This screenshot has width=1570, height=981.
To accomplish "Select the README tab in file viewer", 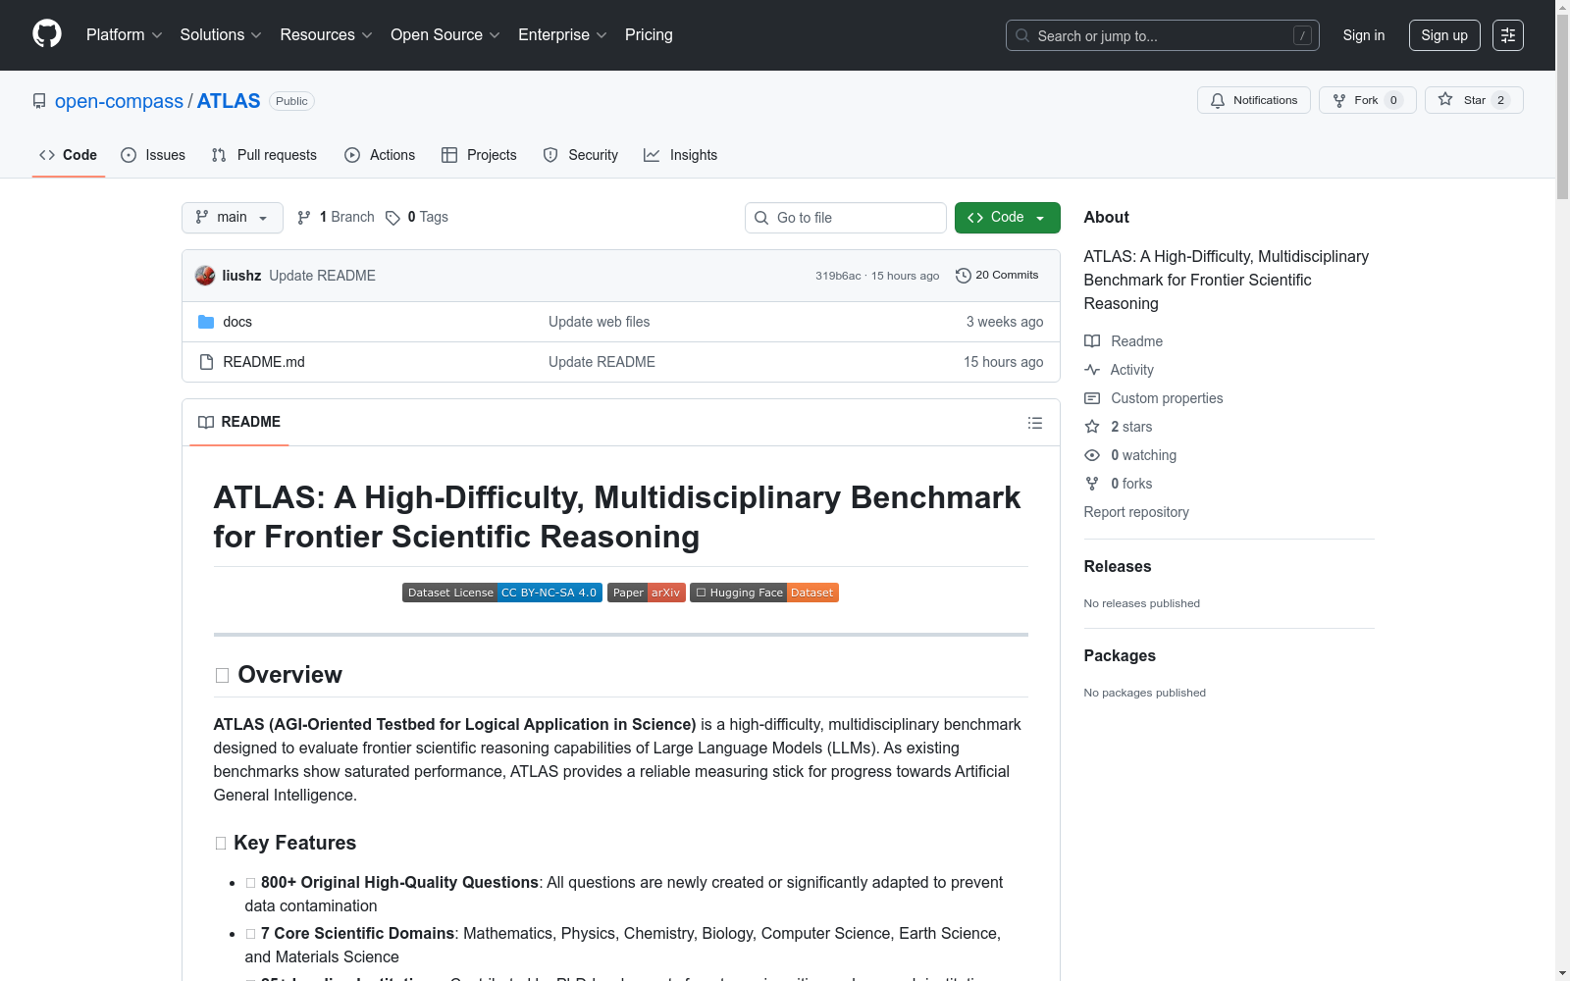I will pos(239,422).
